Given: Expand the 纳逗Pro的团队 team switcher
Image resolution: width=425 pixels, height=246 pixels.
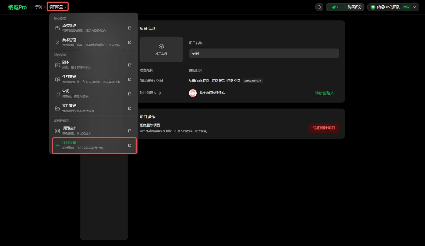Looking at the screenshot, I should click(x=393, y=7).
